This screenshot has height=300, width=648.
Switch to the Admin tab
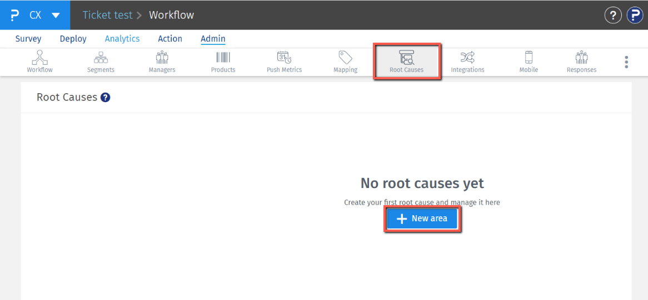click(213, 39)
